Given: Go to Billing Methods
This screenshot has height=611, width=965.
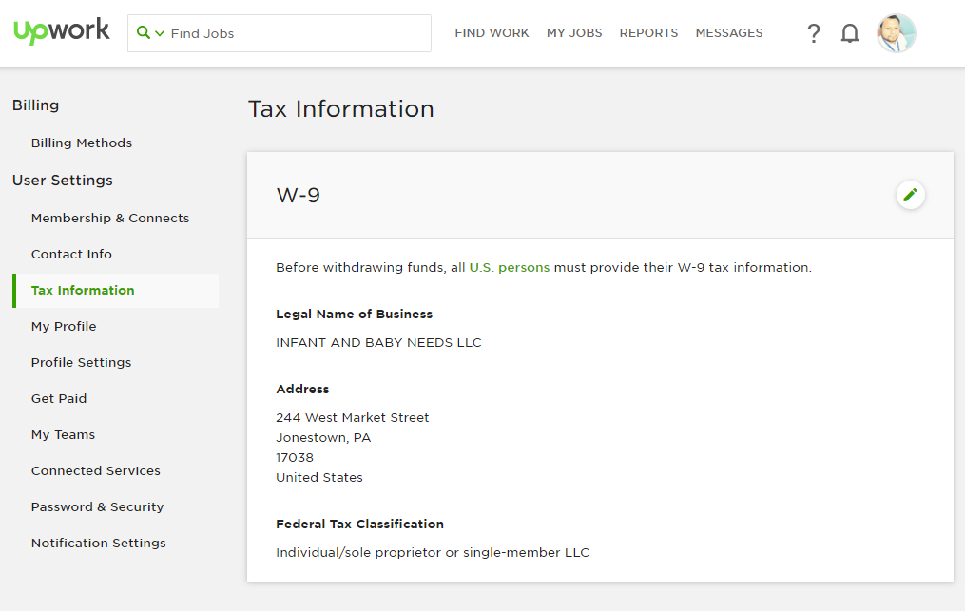Looking at the screenshot, I should pyautogui.click(x=82, y=143).
